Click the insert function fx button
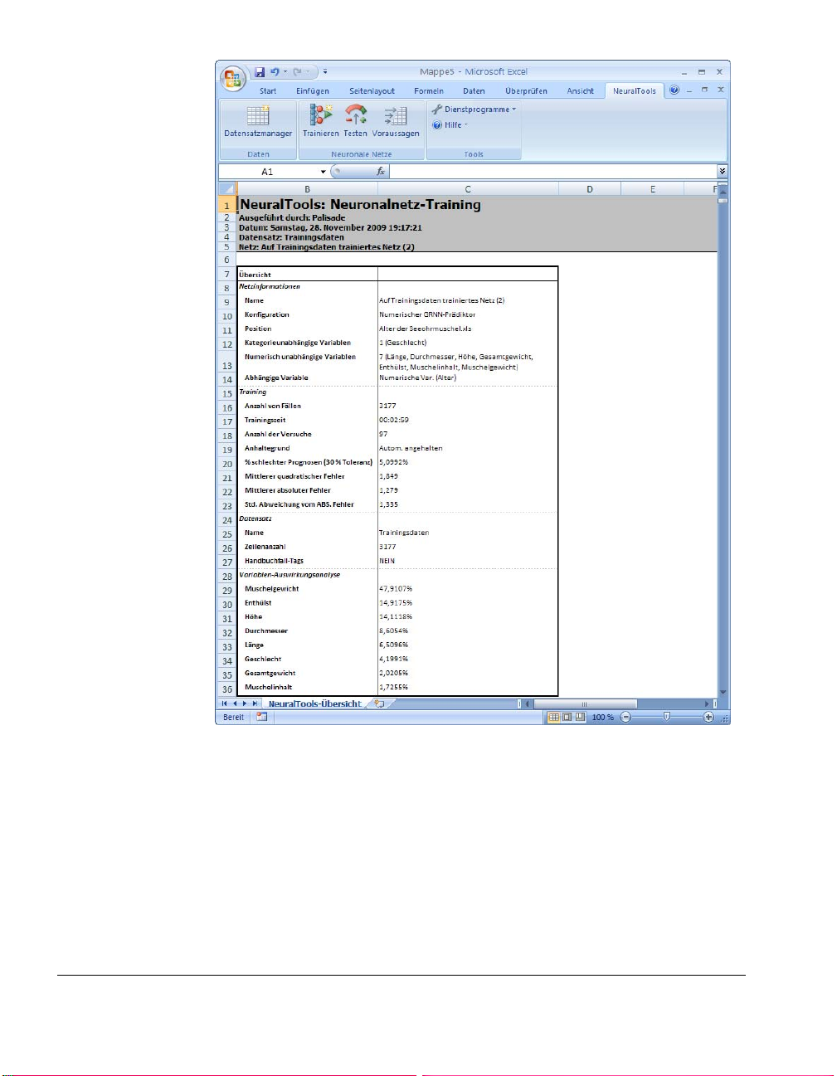 (380, 172)
